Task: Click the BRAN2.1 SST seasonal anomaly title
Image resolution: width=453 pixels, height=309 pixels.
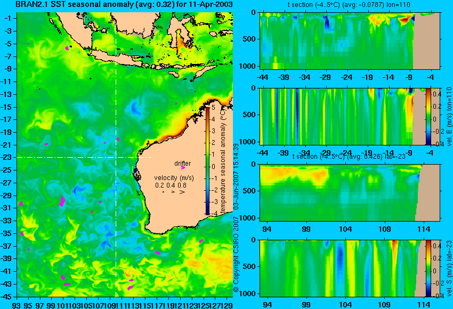Action: 124,5
